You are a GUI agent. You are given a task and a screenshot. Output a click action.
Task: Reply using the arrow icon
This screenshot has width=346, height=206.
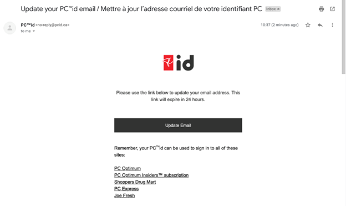click(320, 25)
